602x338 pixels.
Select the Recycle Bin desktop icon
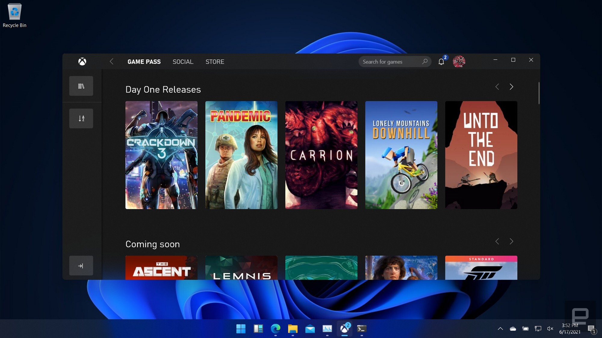point(14,16)
